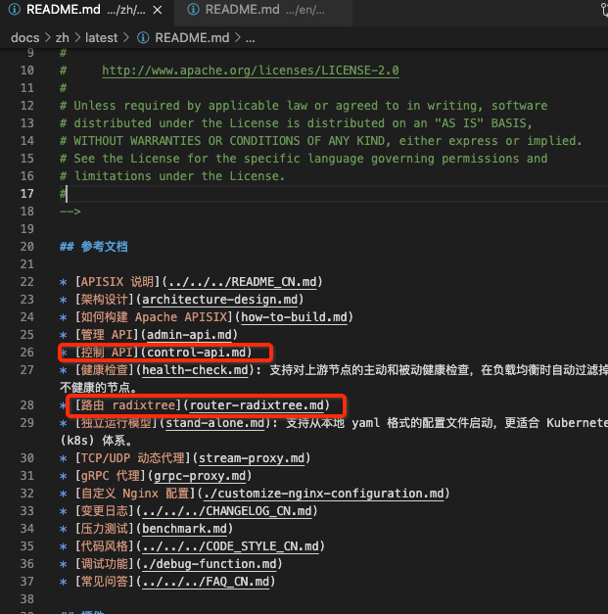Switch to the en README.md tab
The height and width of the screenshot is (614, 608).
(264, 10)
